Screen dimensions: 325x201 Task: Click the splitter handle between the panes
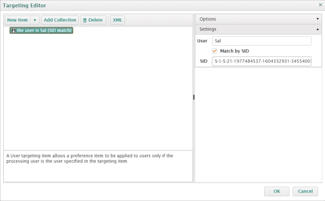(194, 97)
